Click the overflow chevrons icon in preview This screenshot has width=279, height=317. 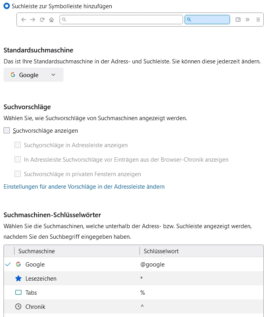point(248,20)
